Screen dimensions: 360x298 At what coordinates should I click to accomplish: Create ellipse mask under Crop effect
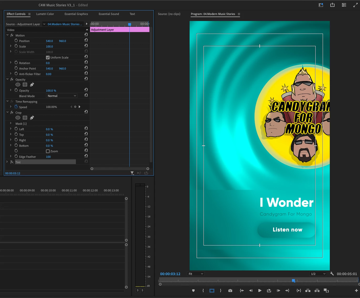coord(18,118)
